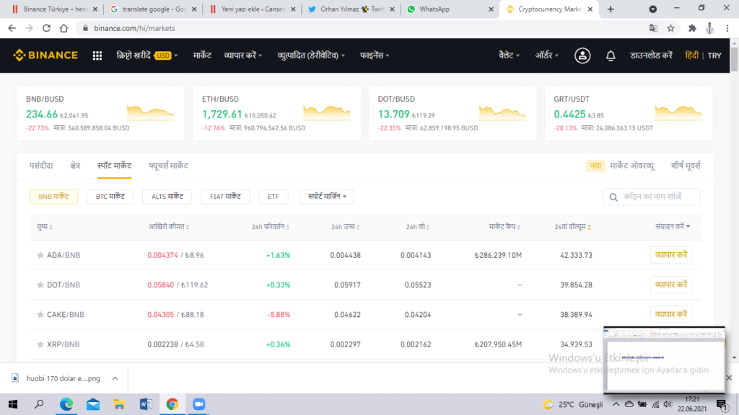Reload the page
Screen dimensions: 739x415
tap(46, 28)
